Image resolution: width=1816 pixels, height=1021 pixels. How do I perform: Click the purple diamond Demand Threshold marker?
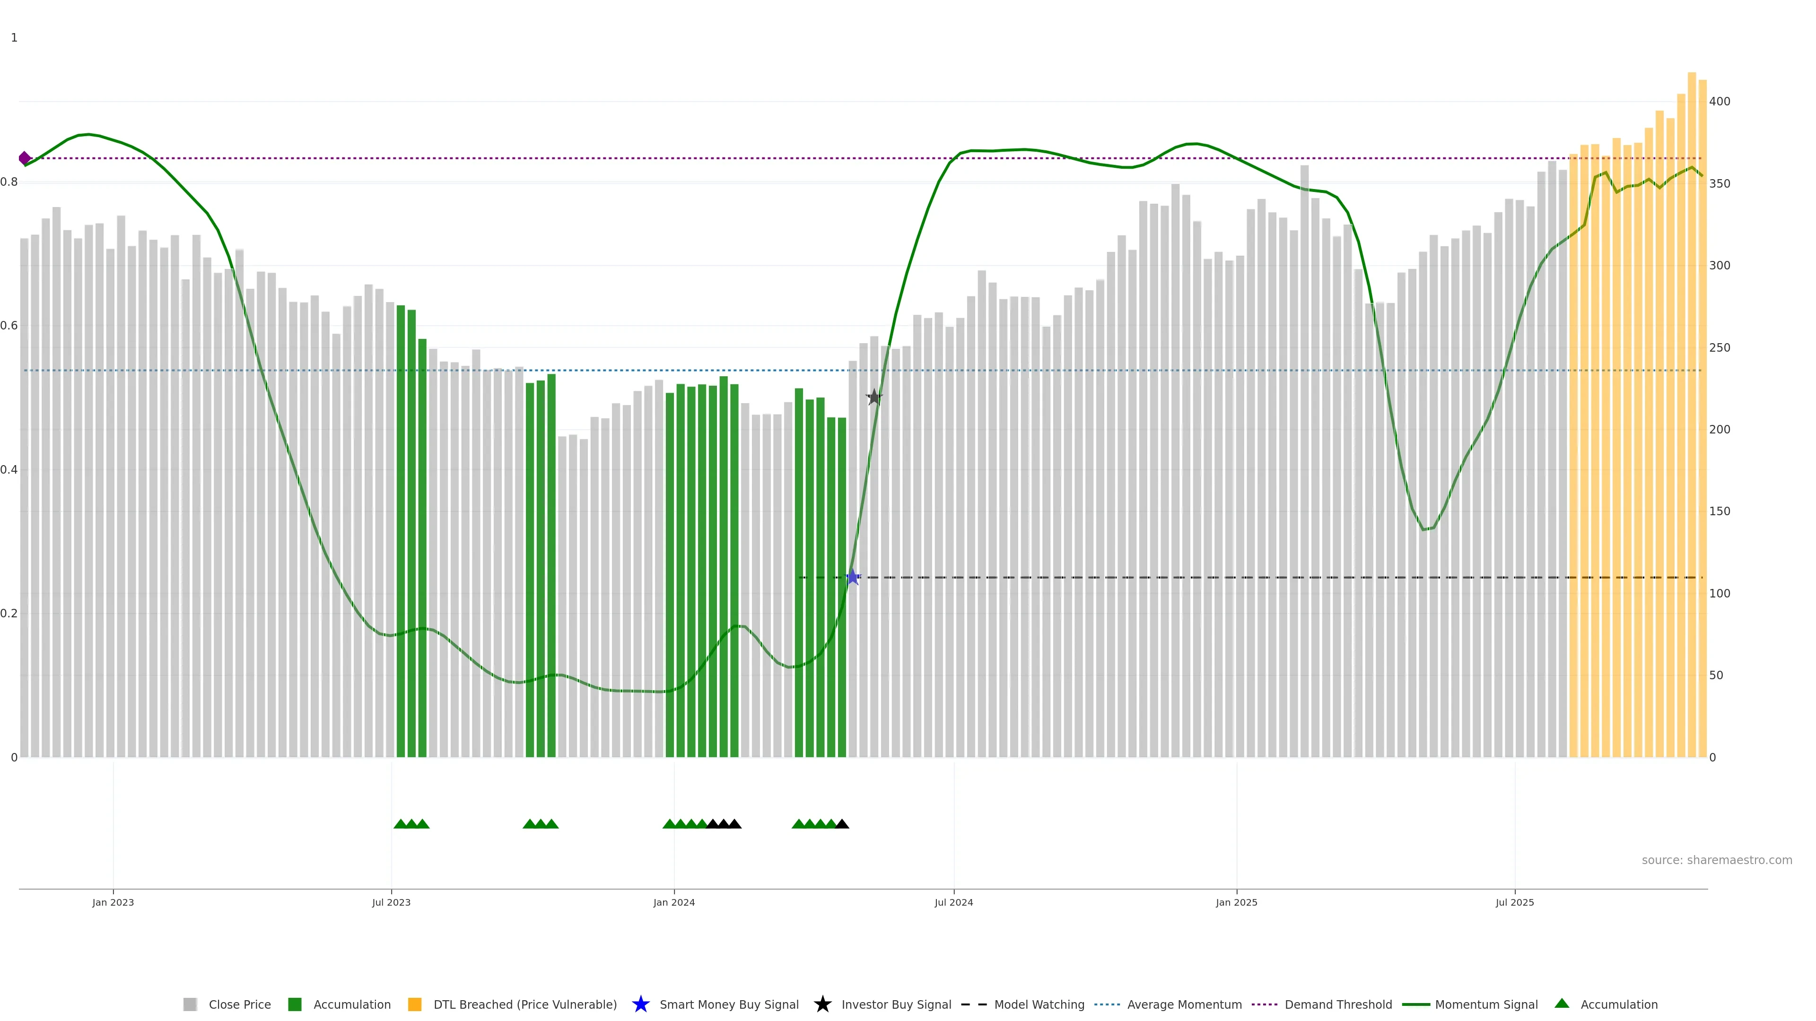25,158
